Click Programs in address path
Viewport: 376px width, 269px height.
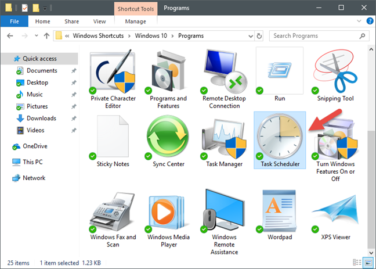click(191, 36)
